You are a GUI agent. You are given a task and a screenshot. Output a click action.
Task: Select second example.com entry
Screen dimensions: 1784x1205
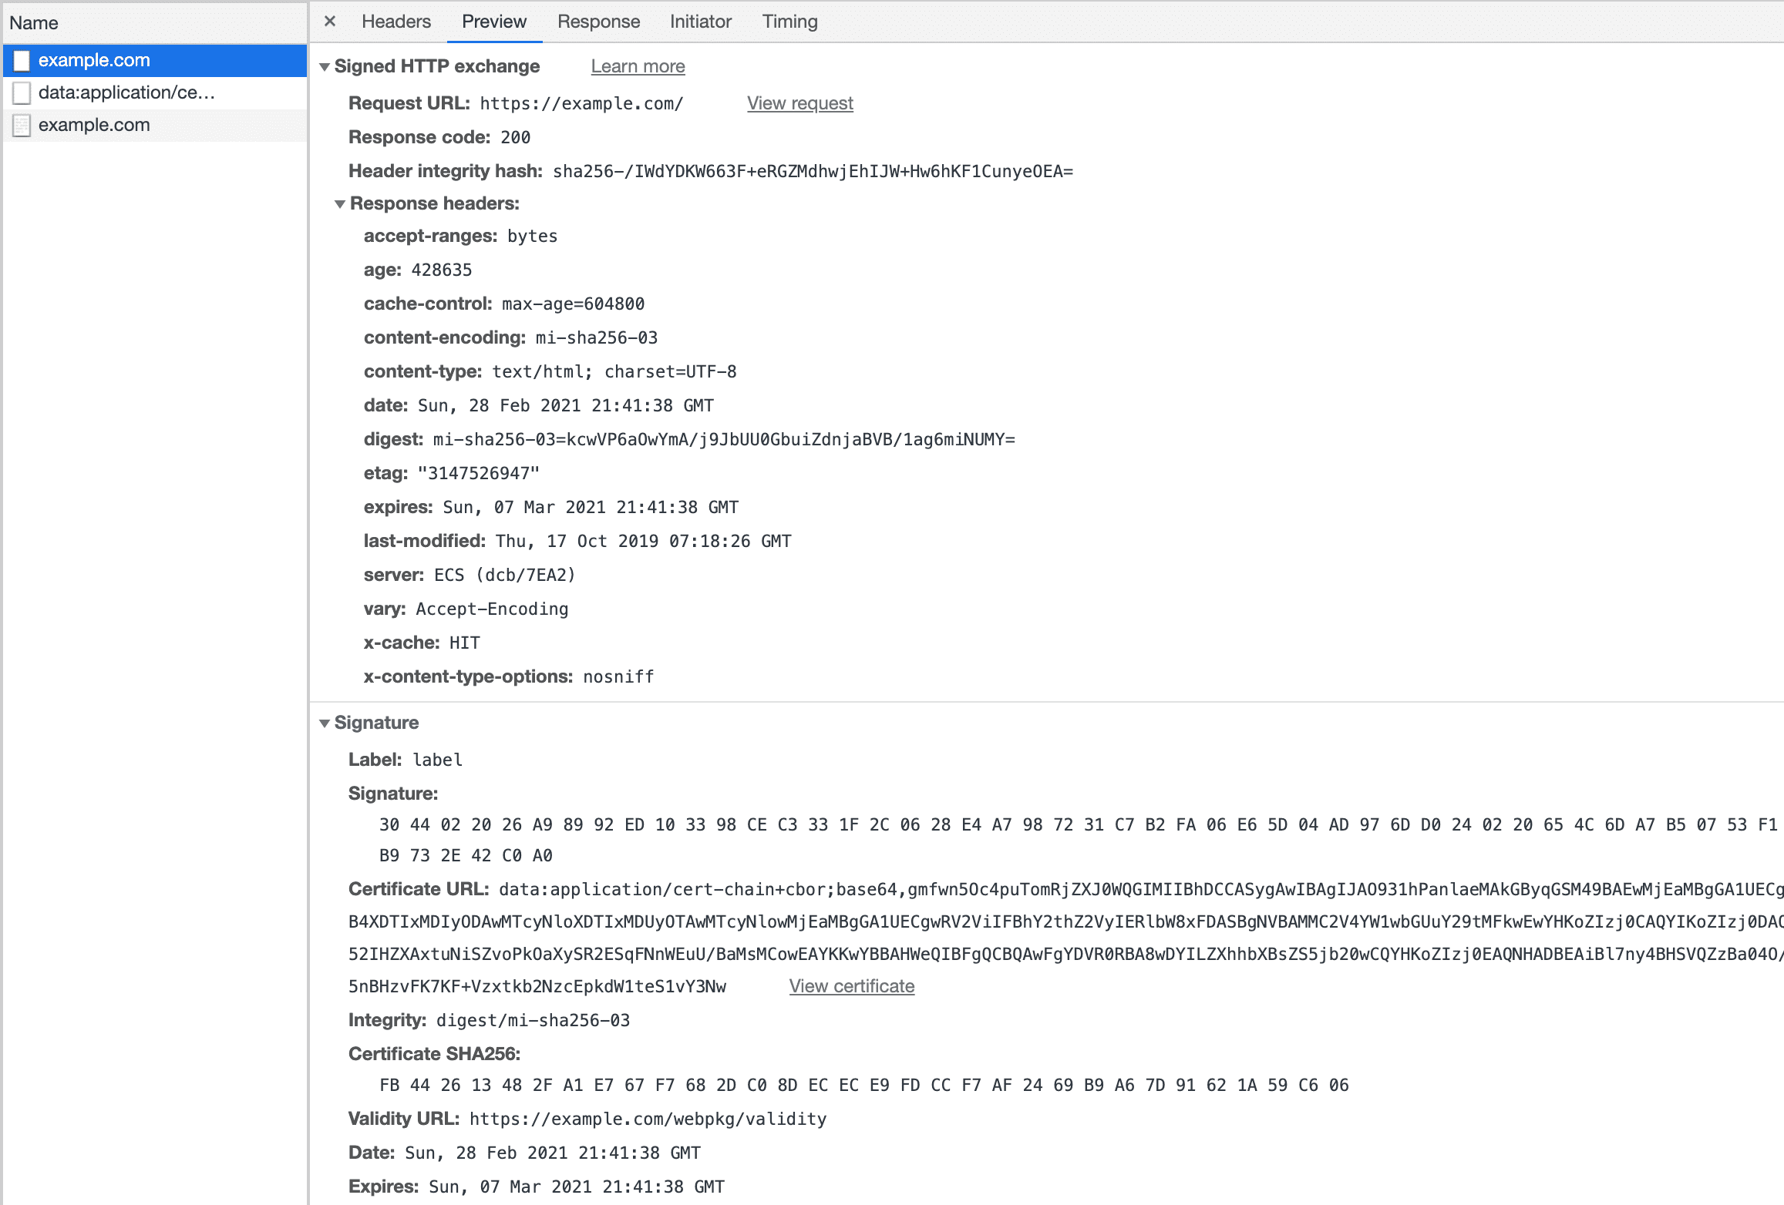[x=96, y=125]
